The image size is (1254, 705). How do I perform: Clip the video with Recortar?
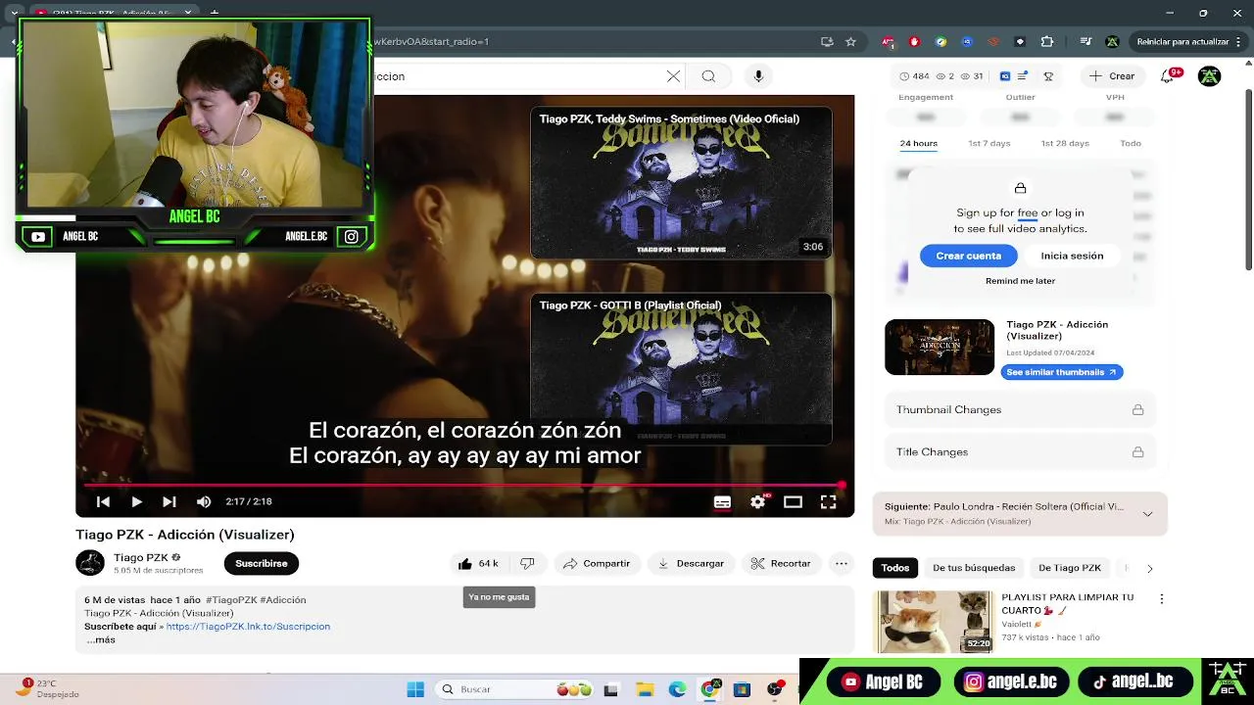[781, 563]
